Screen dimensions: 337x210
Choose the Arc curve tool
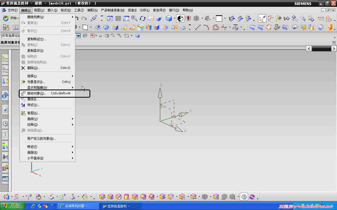[206, 27]
